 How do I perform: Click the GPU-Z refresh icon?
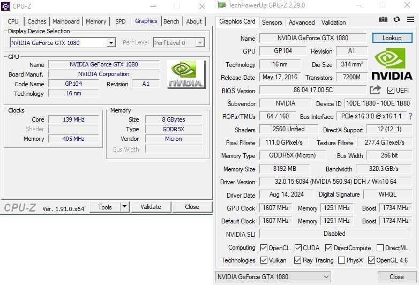click(397, 19)
